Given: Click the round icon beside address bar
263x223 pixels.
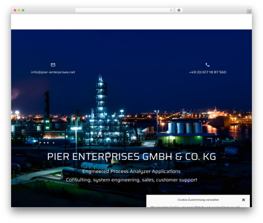Looking at the screenshot, I should tap(179, 10).
